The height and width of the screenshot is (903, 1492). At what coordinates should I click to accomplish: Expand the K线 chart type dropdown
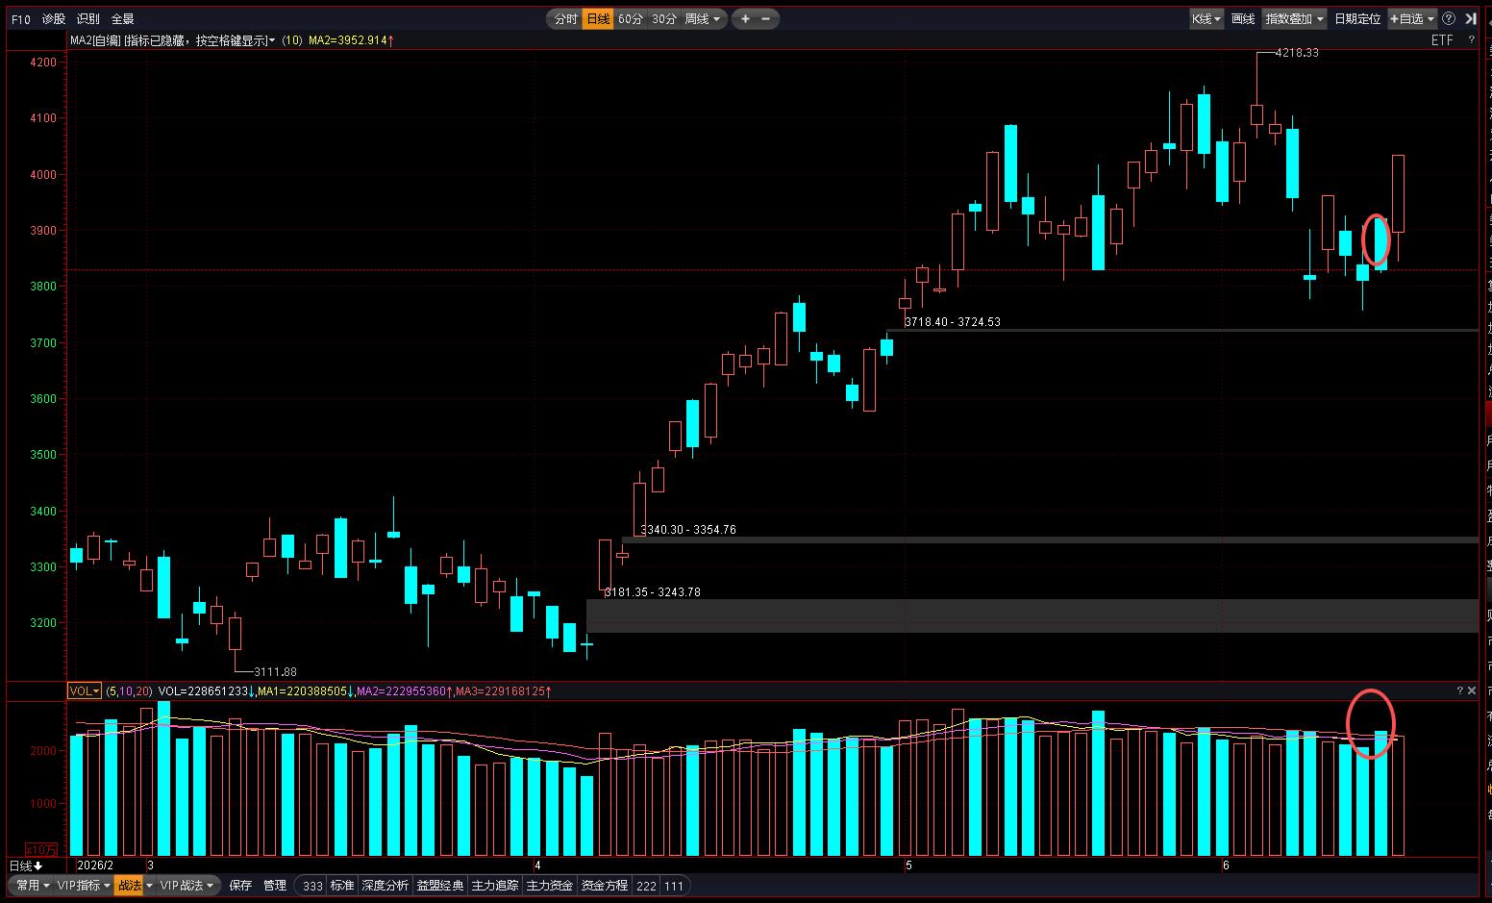[x=1206, y=19]
